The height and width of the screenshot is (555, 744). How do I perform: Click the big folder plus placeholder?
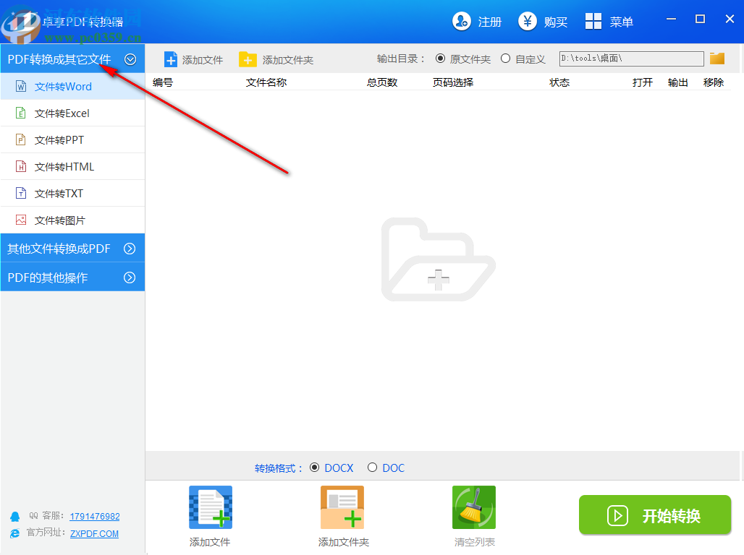pos(439,259)
